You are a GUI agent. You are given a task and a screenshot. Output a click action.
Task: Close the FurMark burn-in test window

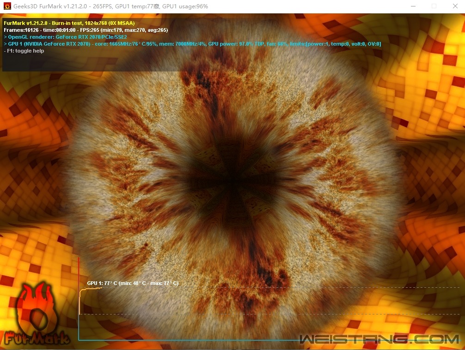click(x=455, y=6)
